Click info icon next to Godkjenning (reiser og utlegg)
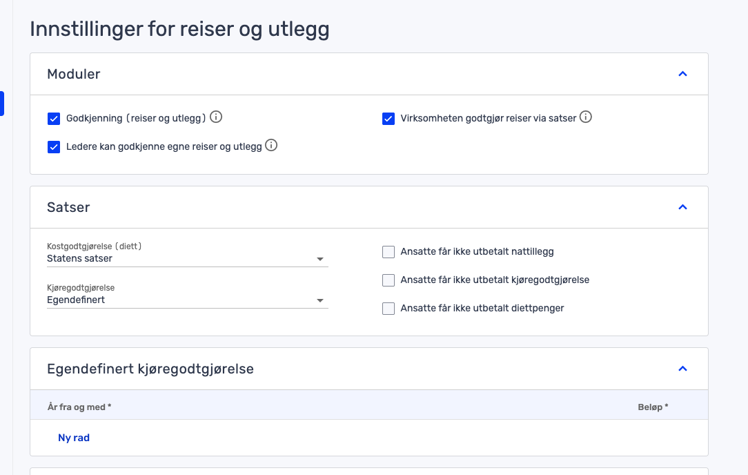 [x=216, y=117]
